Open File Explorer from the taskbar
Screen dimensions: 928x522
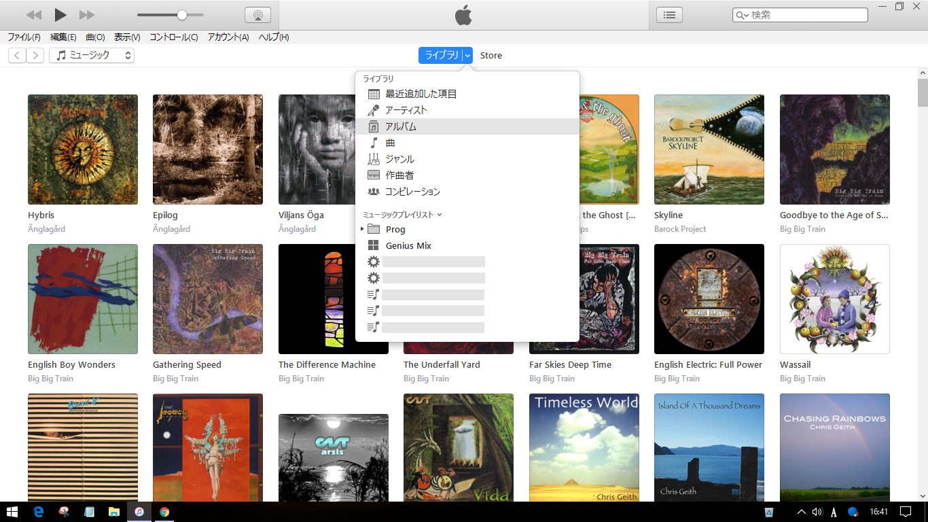point(114,512)
